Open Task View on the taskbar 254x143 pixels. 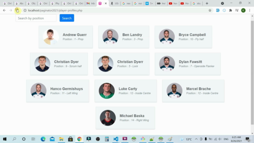[x=33, y=139]
